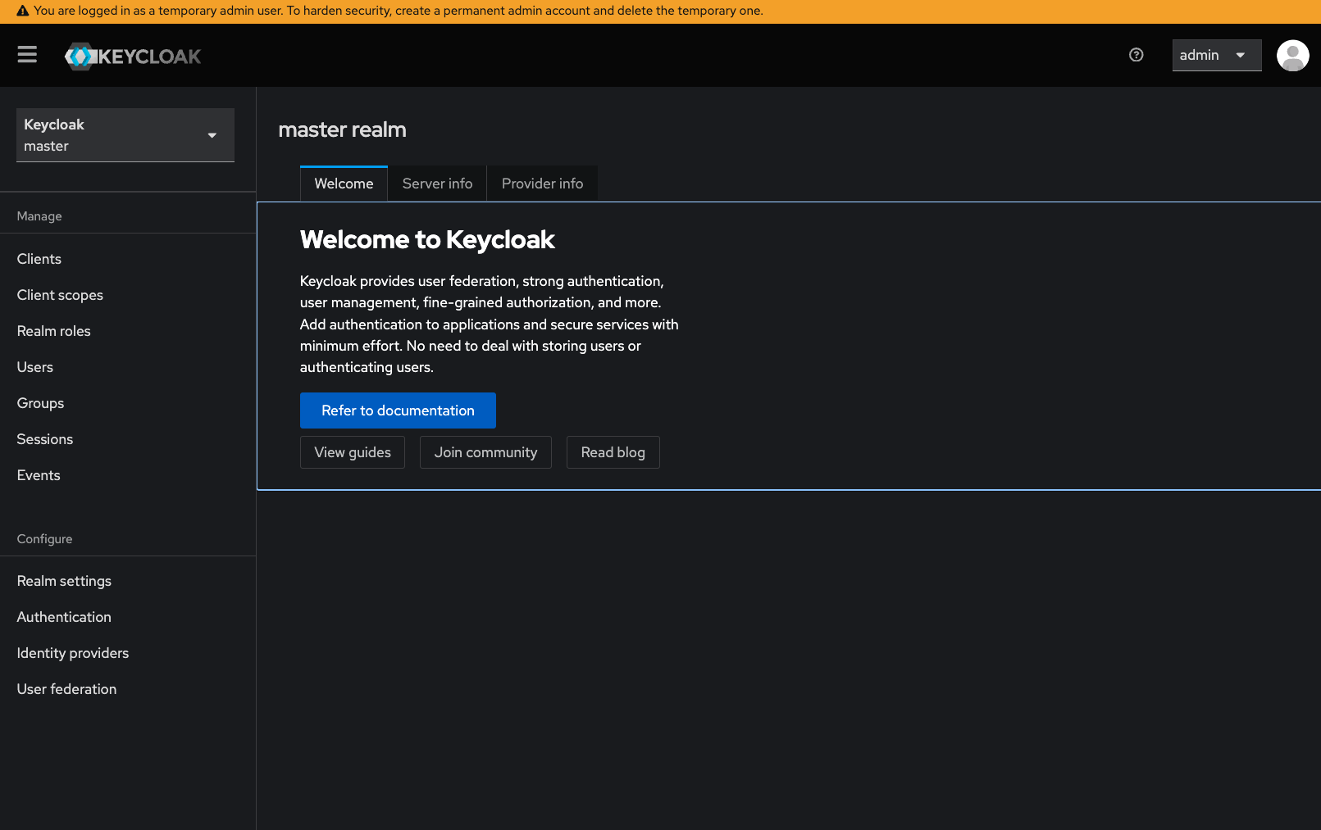The image size is (1321, 830).
Task: Open Client scopes page
Action: tap(60, 295)
